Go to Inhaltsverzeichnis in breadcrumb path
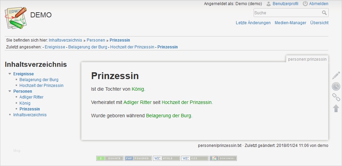342x166 pixels. coord(66,40)
